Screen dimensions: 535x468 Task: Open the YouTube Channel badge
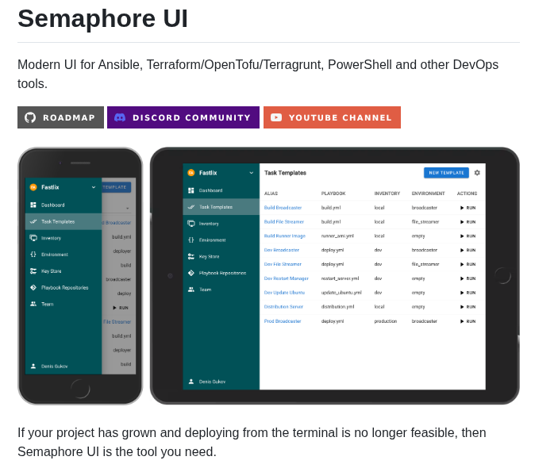pos(332,117)
